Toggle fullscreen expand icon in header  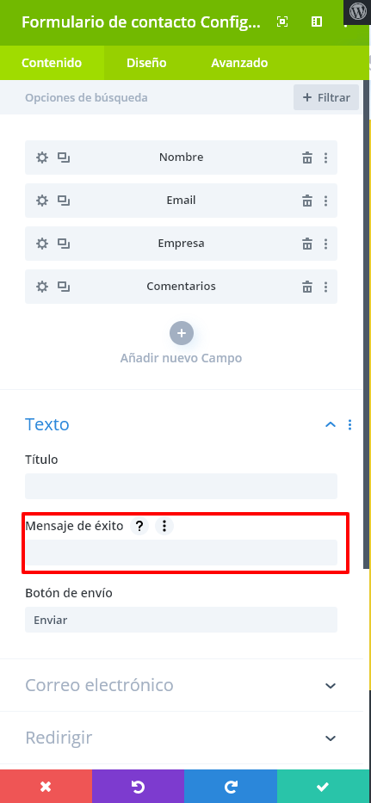(x=282, y=22)
